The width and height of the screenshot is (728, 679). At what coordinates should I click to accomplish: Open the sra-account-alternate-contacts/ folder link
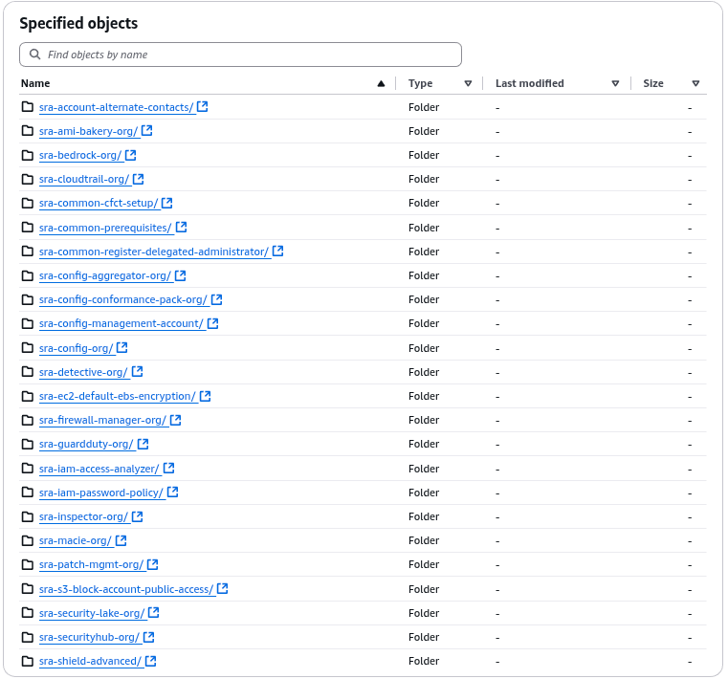116,107
